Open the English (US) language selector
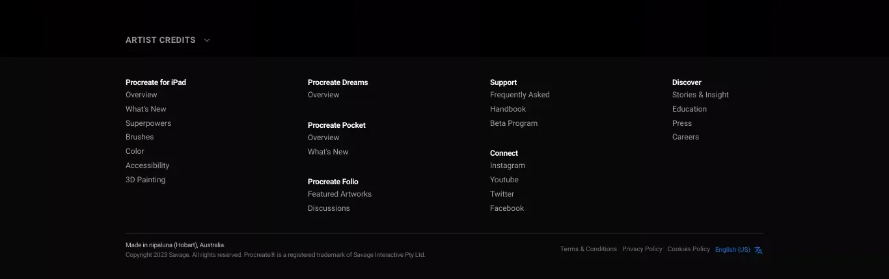The height and width of the screenshot is (279, 889). coord(733,250)
